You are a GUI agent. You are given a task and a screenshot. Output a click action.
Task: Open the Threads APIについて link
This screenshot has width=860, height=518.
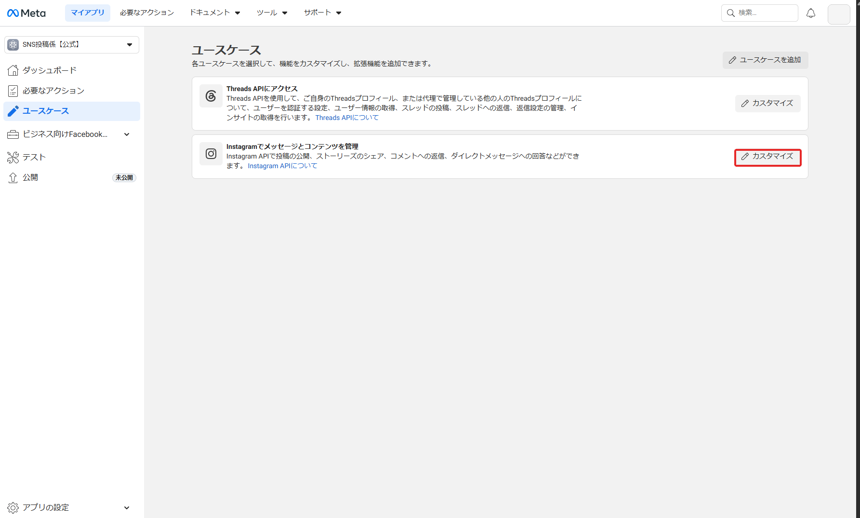(x=347, y=118)
